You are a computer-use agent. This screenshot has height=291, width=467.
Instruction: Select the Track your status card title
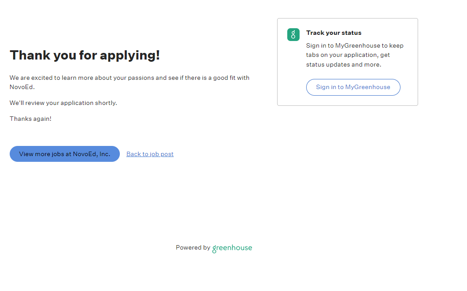click(x=334, y=33)
